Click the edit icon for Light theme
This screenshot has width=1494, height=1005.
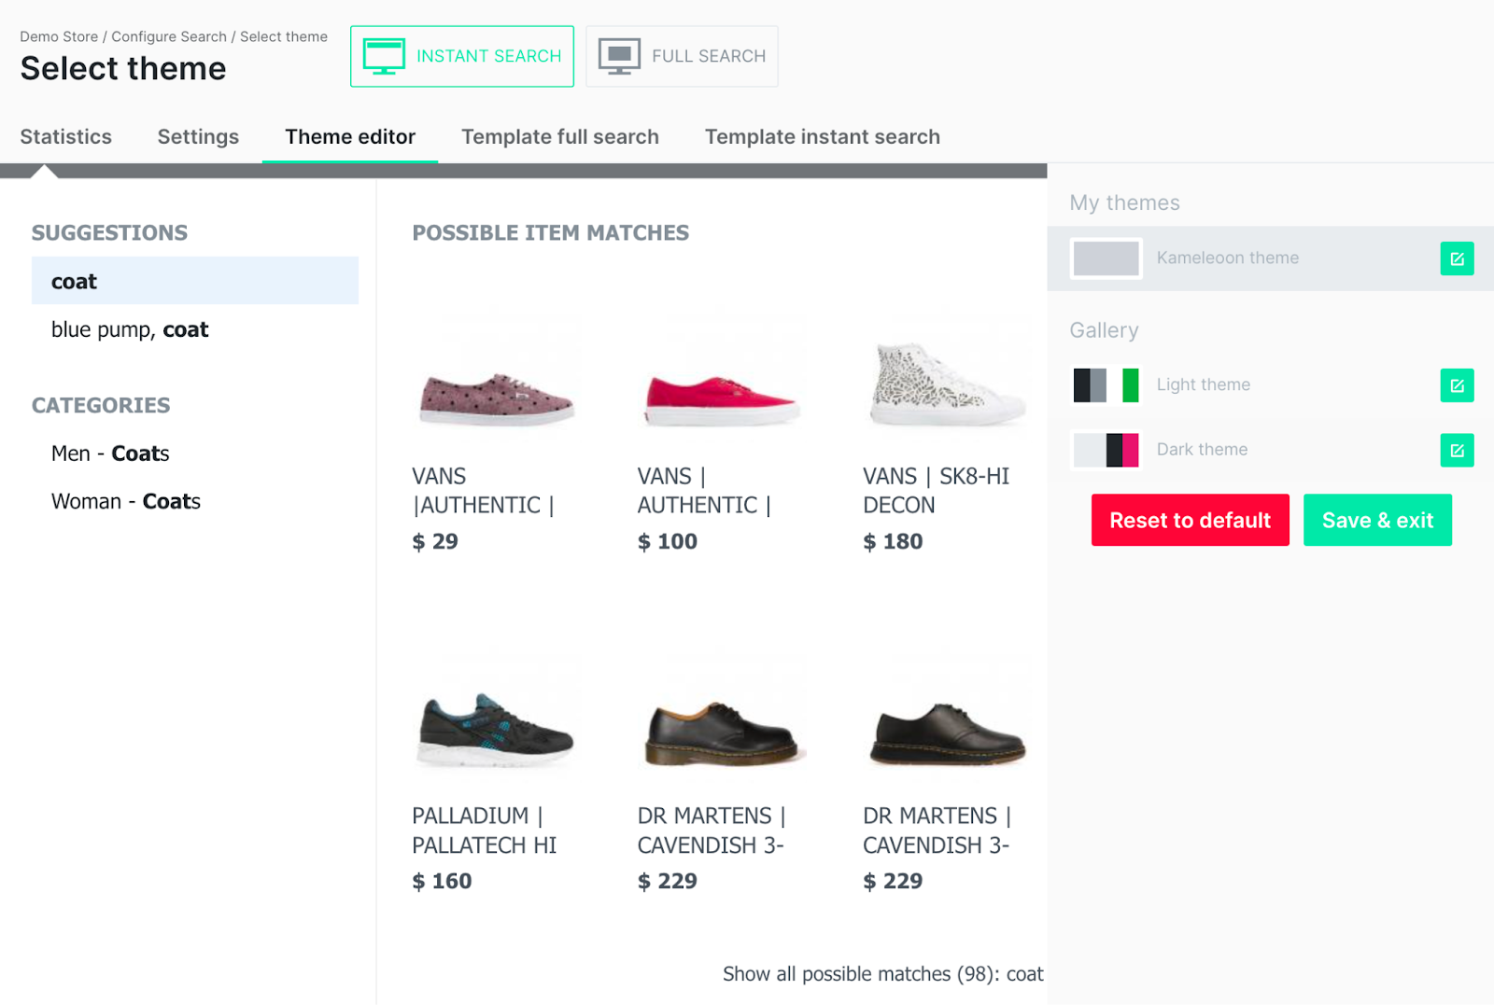[1457, 385]
